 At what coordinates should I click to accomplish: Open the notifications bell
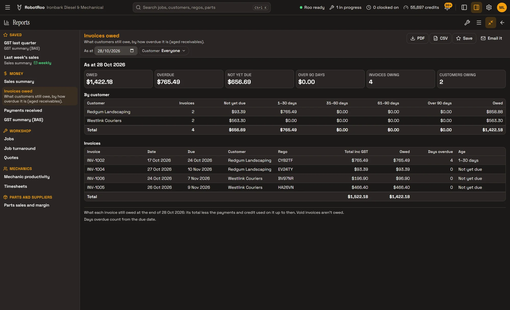(447, 7)
